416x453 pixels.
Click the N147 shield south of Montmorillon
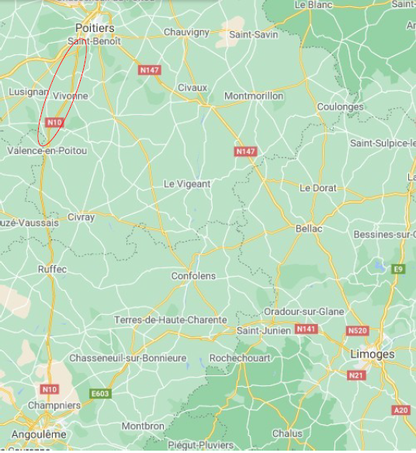coord(245,152)
